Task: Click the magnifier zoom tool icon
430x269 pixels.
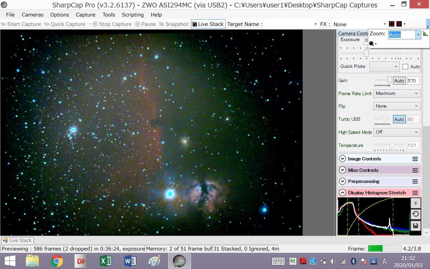Action: pos(372,44)
